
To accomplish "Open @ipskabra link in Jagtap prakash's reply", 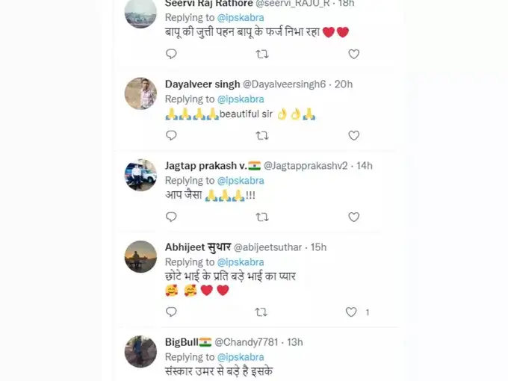I will tap(240, 181).
